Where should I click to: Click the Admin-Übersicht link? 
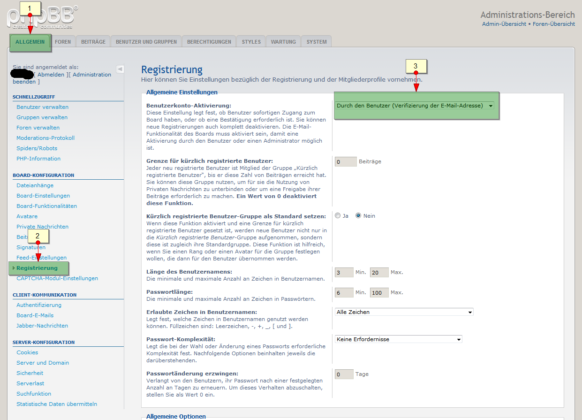504,24
